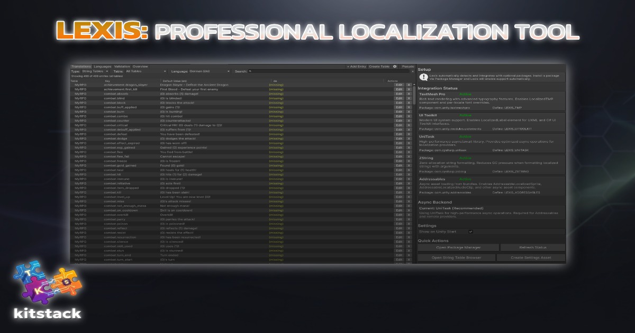Clear the search field with its x icon
Viewport: 635px width, 333px height.
413,71
